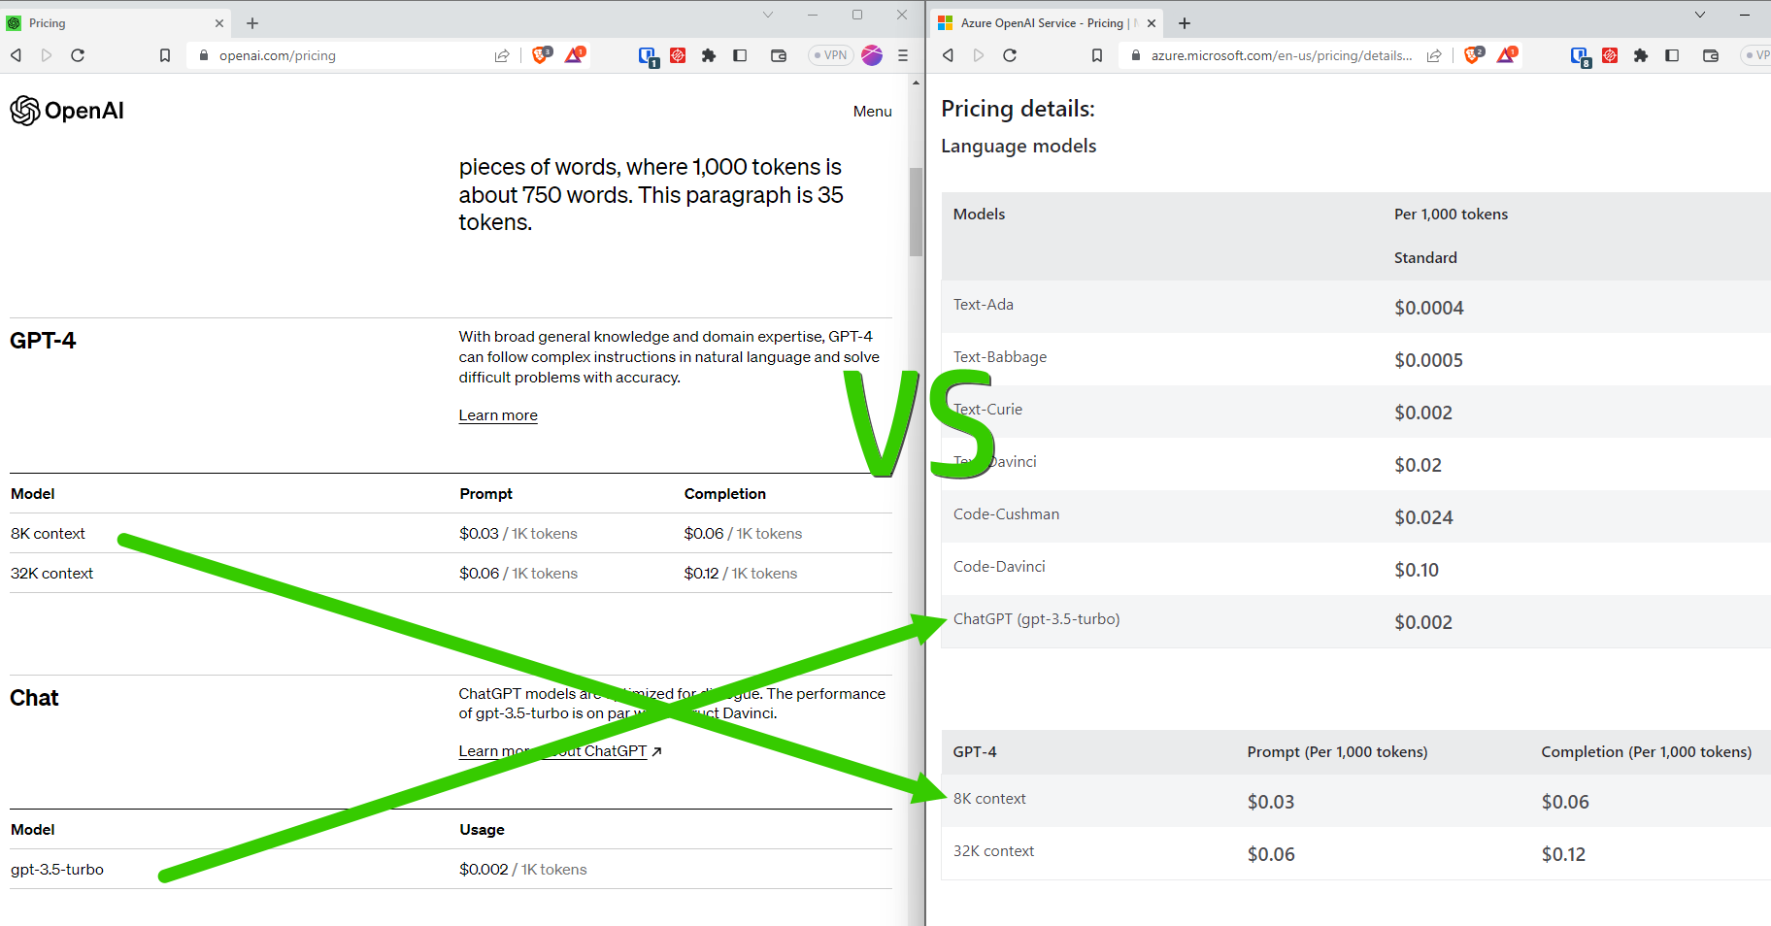Follow the GPT-4 Learn more link
The height and width of the screenshot is (926, 1771).
click(498, 415)
